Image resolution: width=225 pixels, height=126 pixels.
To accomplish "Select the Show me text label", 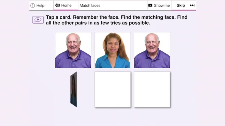I will [x=162, y=5].
